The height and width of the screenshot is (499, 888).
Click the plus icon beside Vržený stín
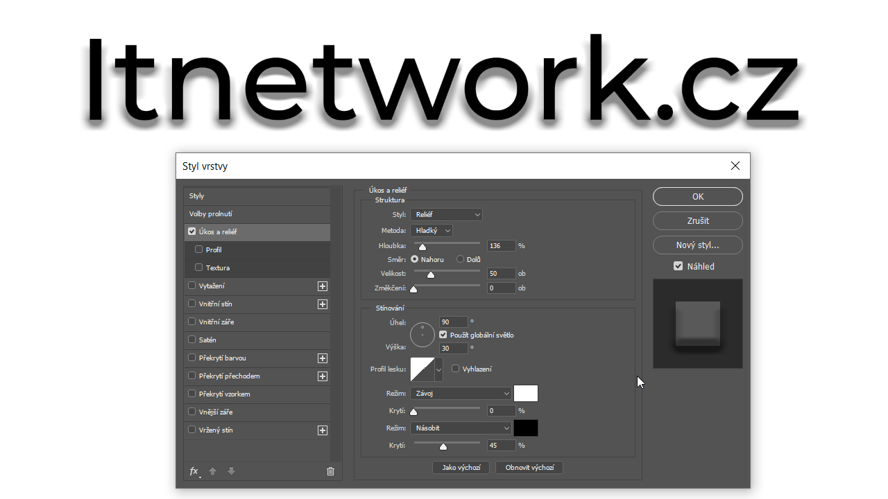(x=322, y=430)
